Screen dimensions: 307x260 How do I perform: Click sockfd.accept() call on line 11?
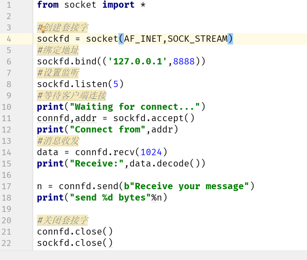click(x=154, y=118)
